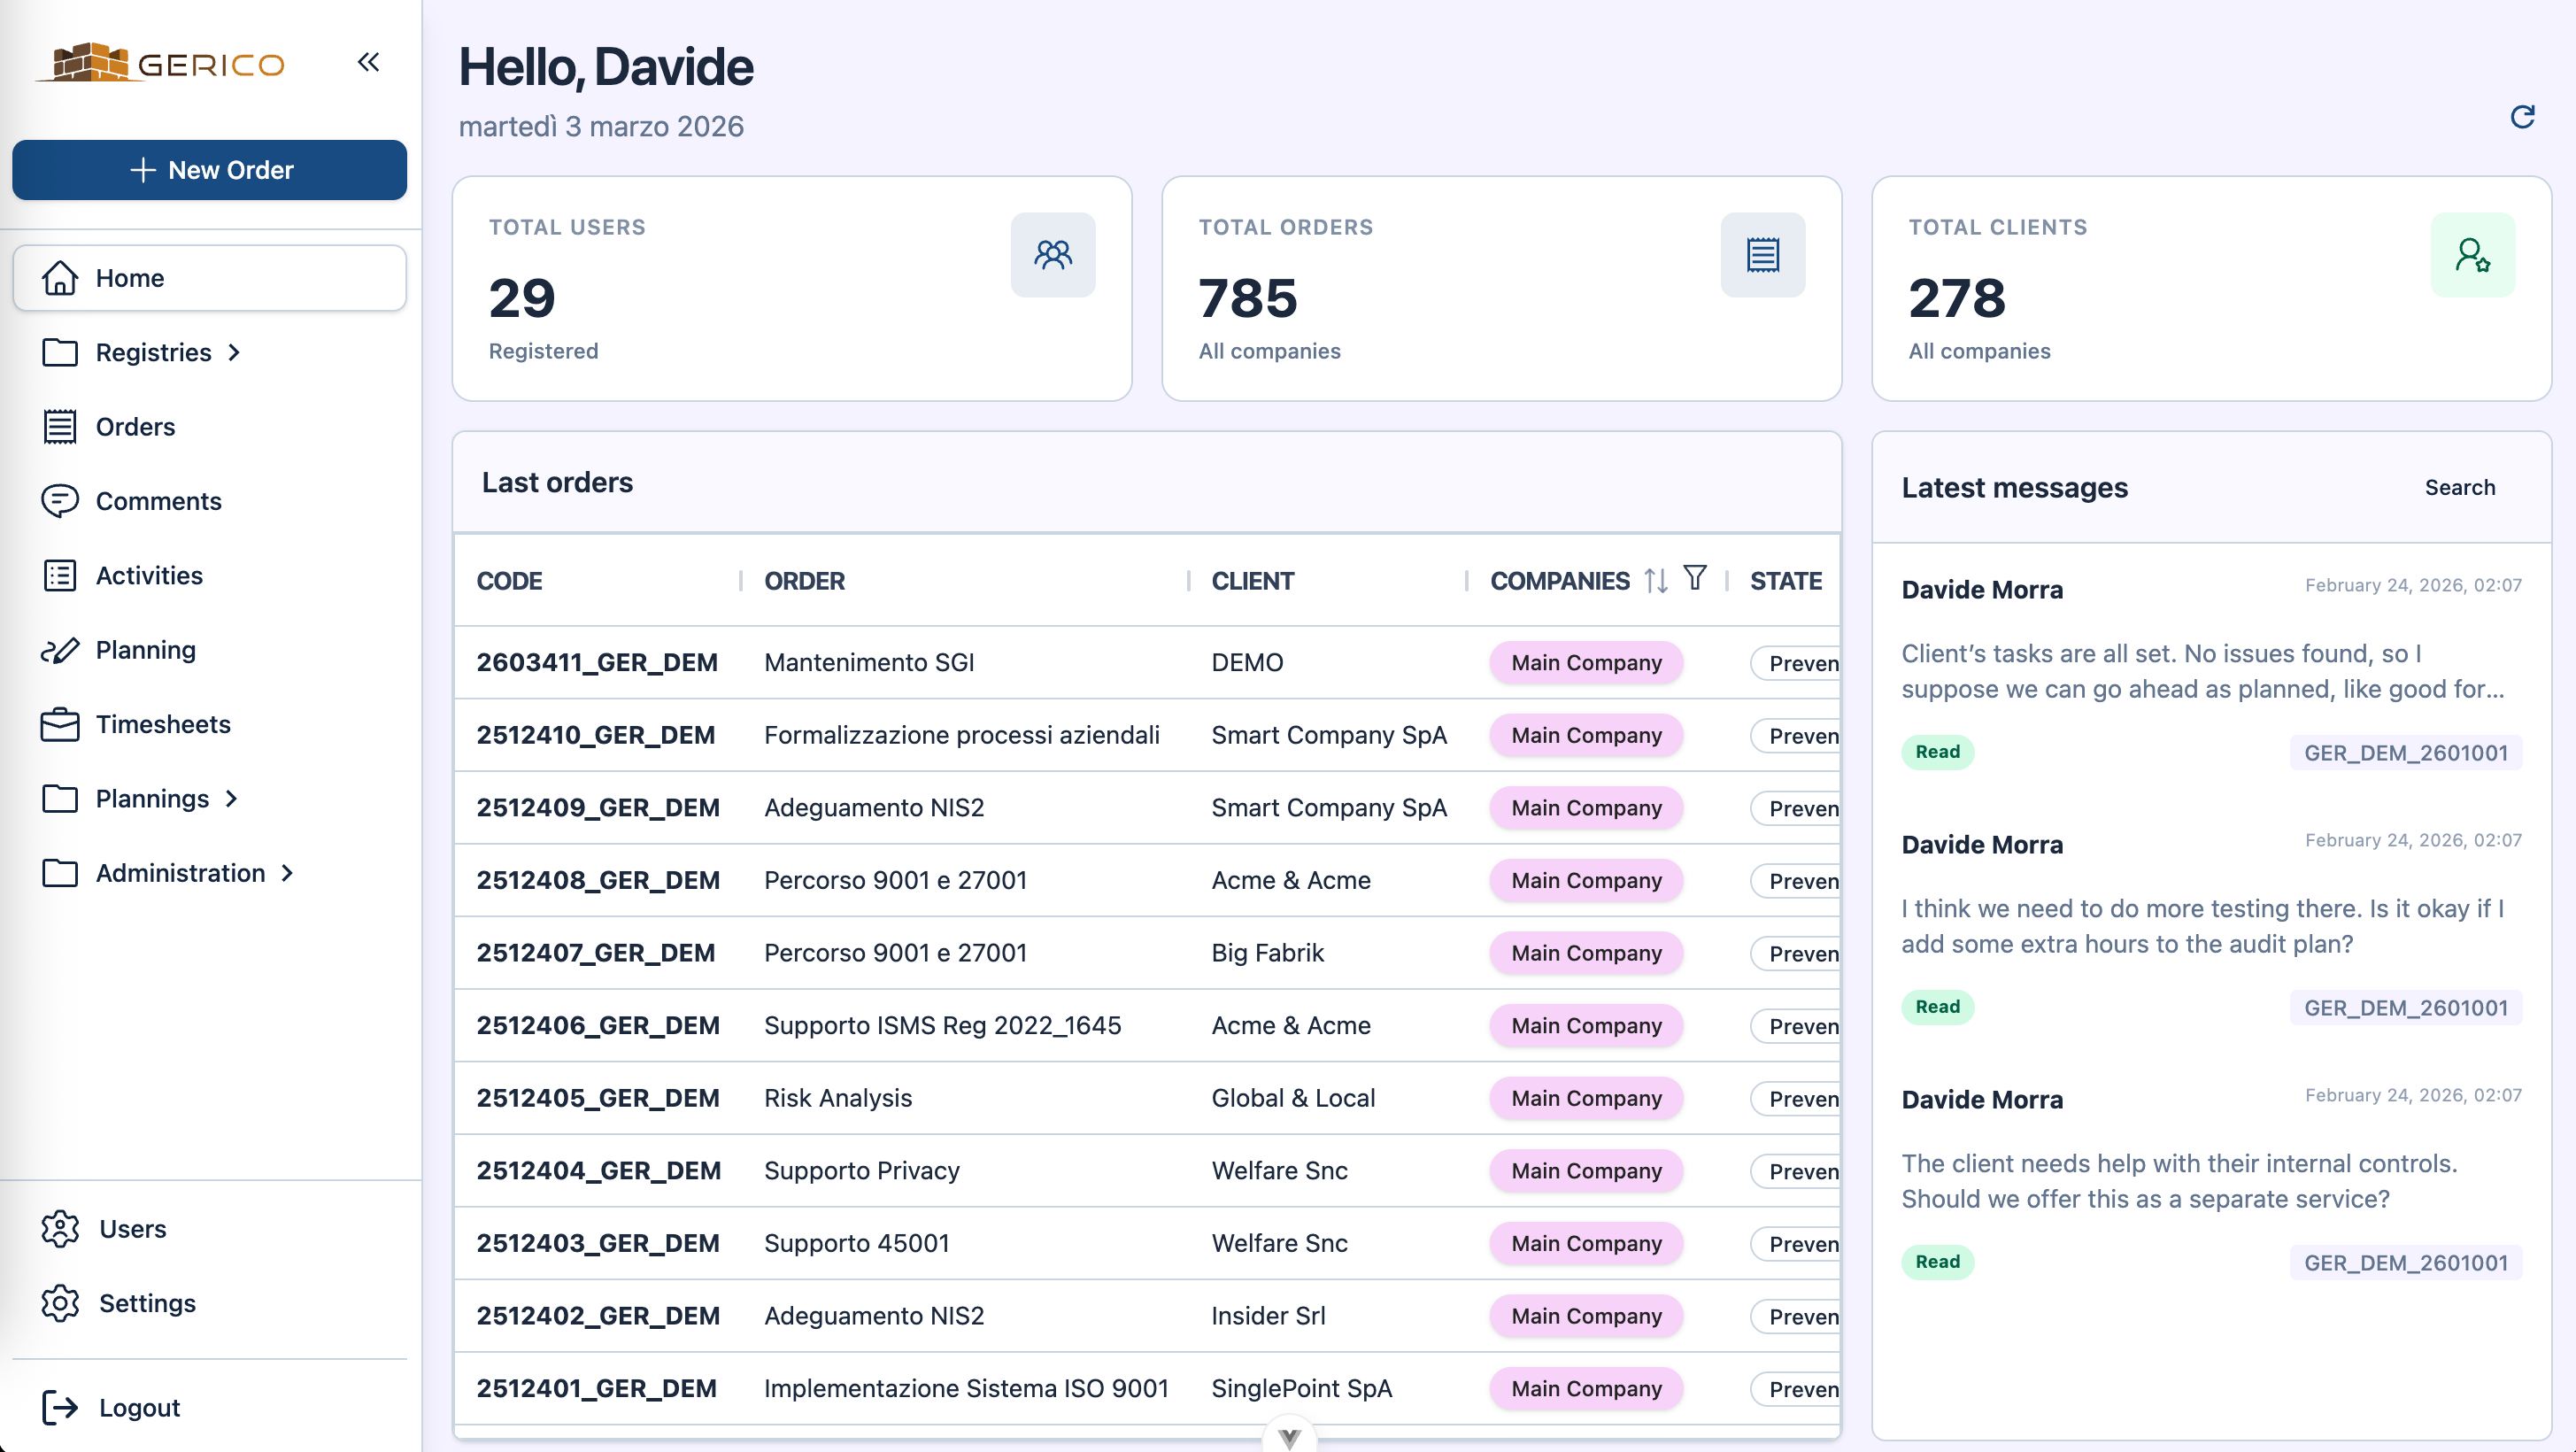Click the Total Users group icon
The width and height of the screenshot is (2576, 1452).
tap(1053, 255)
